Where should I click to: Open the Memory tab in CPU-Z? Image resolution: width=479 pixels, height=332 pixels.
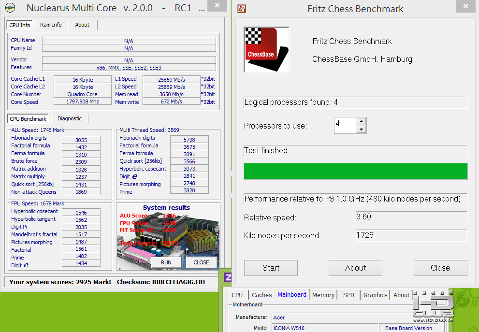pyautogui.click(x=323, y=295)
